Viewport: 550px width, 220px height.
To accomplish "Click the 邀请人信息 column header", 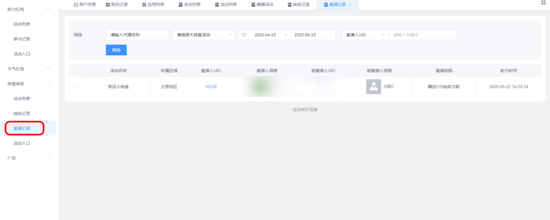I will (267, 70).
